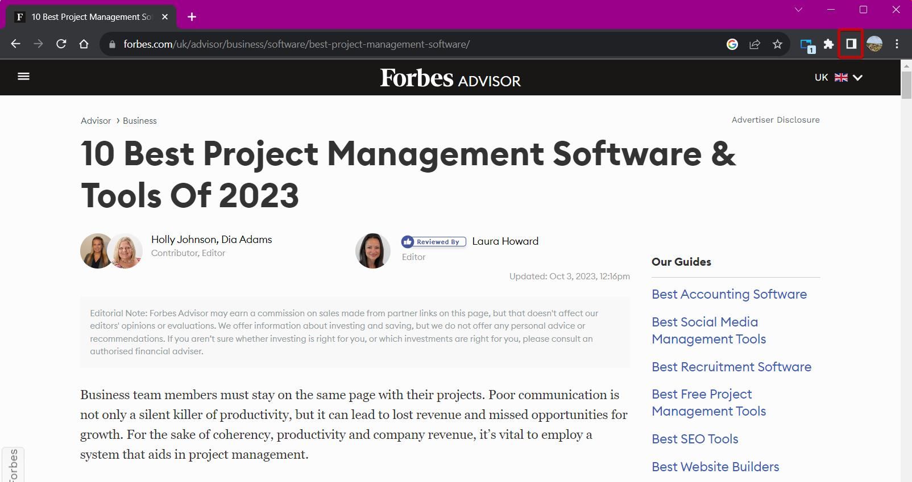This screenshot has width=912, height=482.
Task: Open the Advertiser Disclosure link
Action: [x=775, y=120]
